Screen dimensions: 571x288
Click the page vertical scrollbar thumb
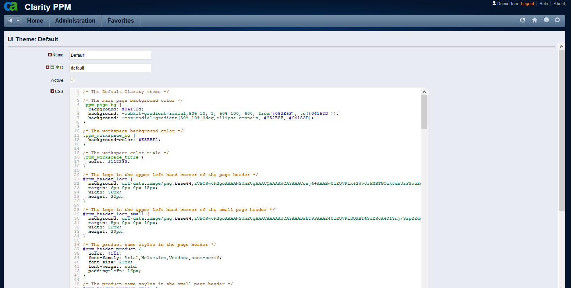point(561,130)
